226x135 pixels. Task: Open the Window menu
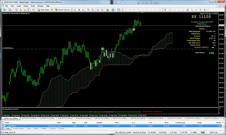click(x=40, y=6)
